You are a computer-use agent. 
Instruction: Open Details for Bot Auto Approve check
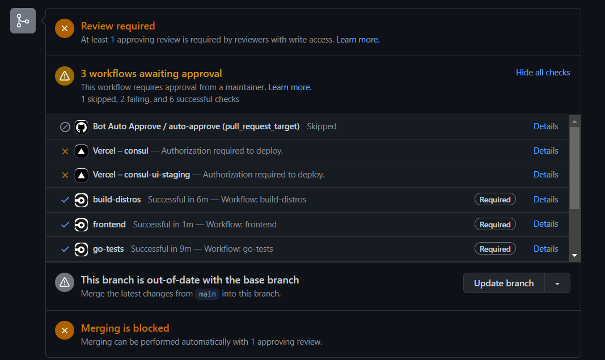545,126
